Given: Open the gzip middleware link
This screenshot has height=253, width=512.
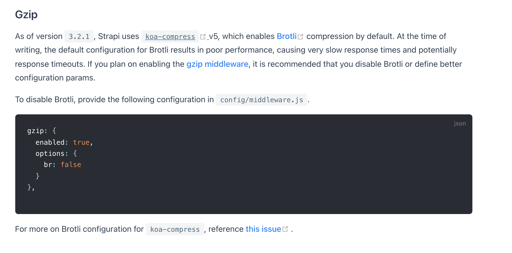Looking at the screenshot, I should tap(217, 64).
